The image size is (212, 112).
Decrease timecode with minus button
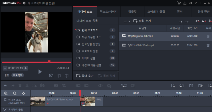tap(5, 68)
